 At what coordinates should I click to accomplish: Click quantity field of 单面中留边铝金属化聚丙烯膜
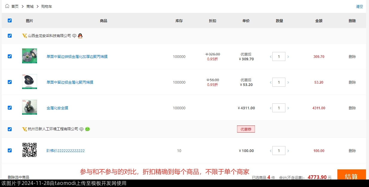(x=279, y=82)
